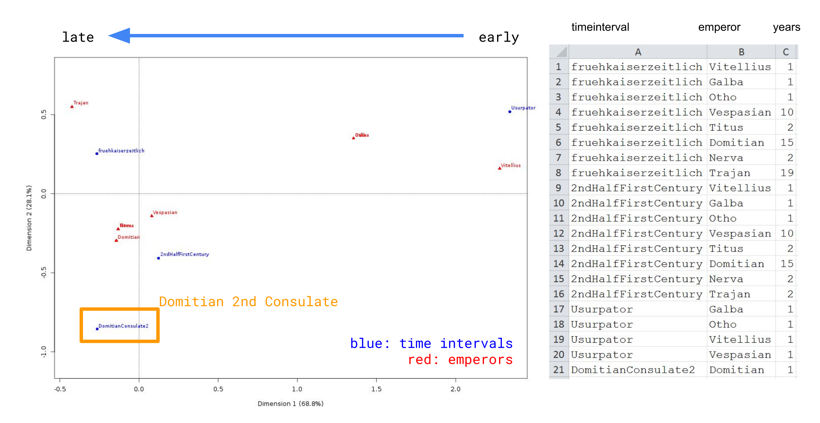820x423 pixels.
Task: Select row header 1 in spreadsheet
Action: (559, 67)
